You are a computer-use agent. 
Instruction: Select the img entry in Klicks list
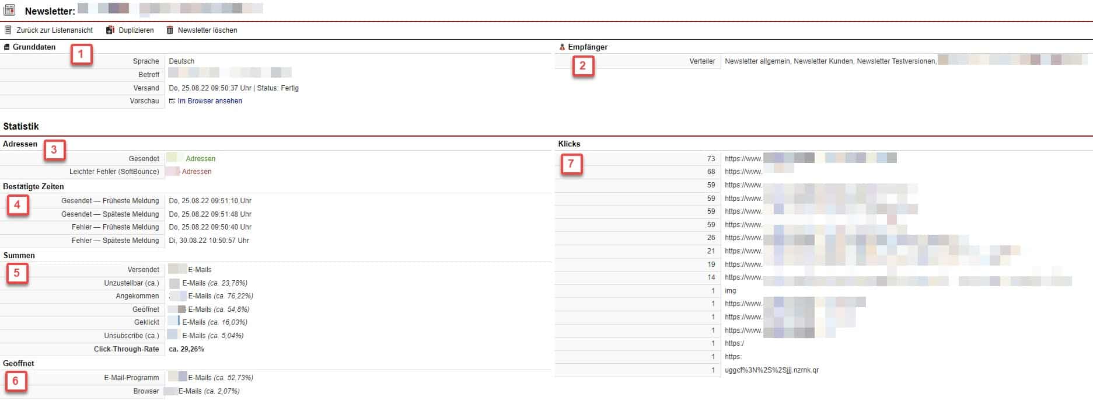(730, 291)
